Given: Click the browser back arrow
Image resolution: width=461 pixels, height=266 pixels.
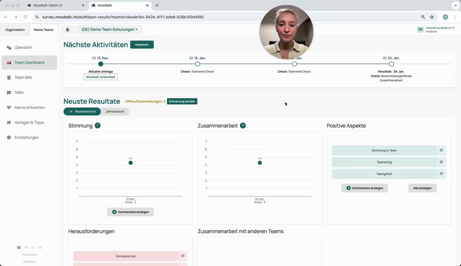Looking at the screenshot, I should 6,17.
